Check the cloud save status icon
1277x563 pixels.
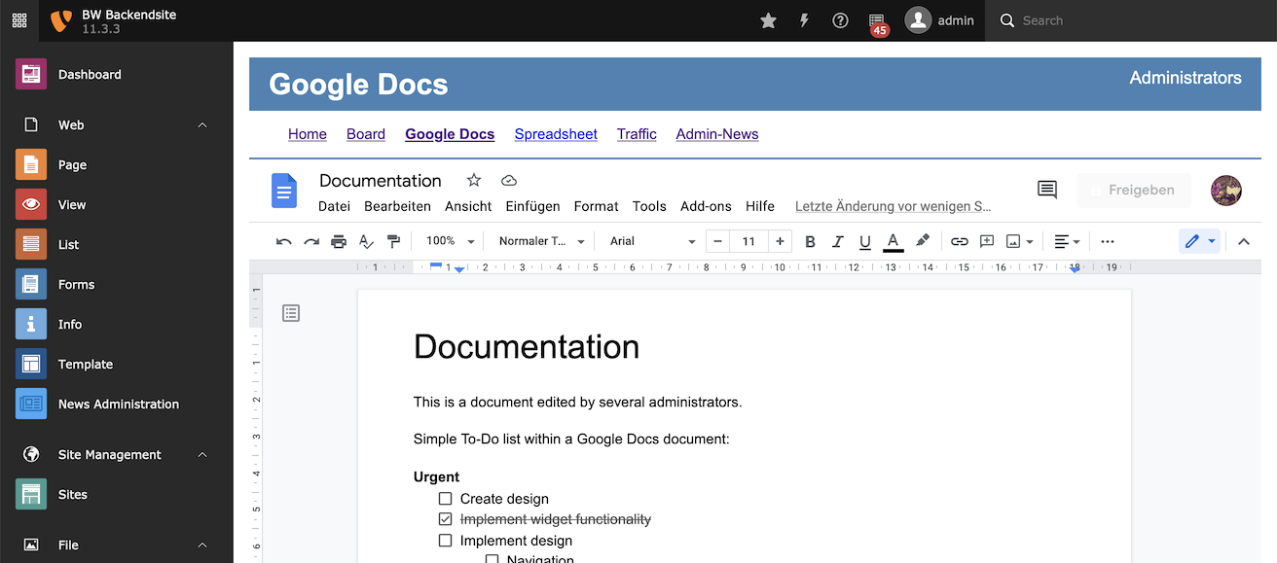pos(509,180)
